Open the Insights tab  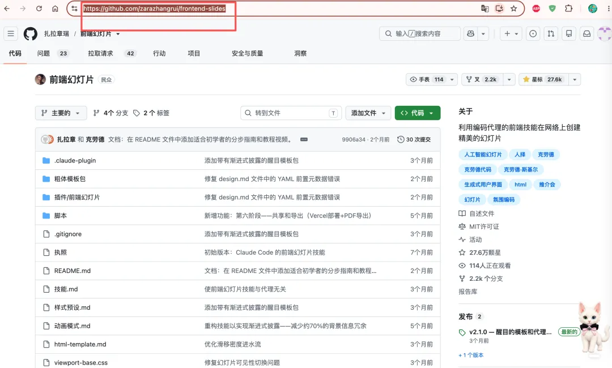pos(300,53)
